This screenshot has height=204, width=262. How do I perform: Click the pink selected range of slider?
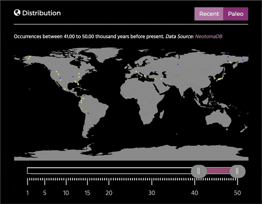218,171
